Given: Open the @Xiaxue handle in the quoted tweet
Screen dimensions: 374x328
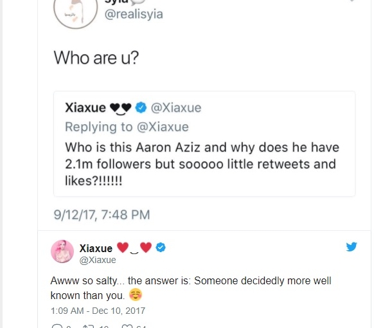Looking at the screenshot, I should click(176, 107).
